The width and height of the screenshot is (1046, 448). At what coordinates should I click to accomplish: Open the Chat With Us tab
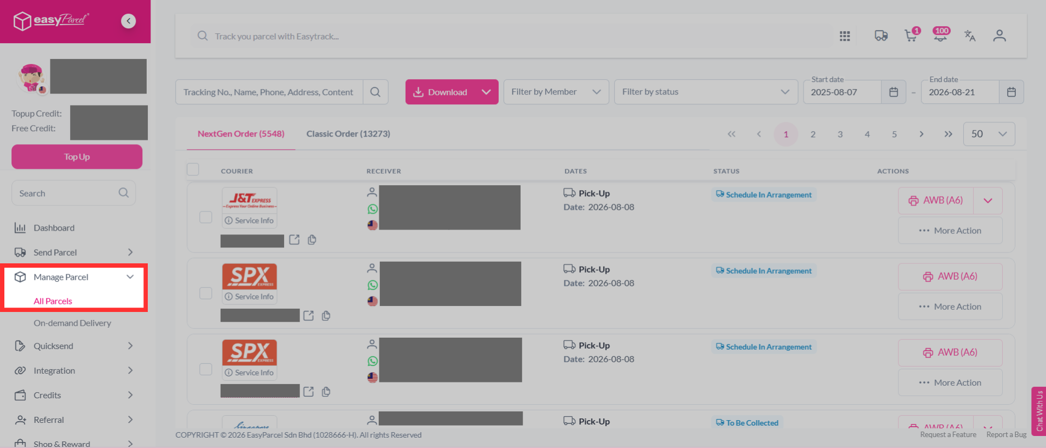coord(1039,411)
